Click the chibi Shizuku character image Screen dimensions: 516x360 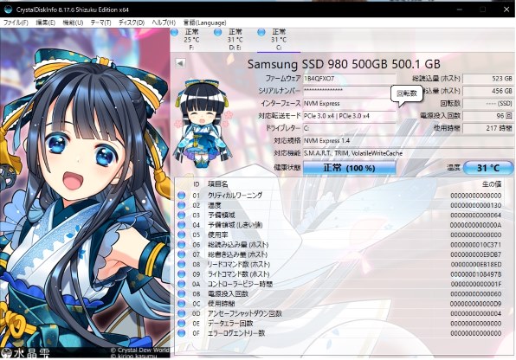click(203, 124)
